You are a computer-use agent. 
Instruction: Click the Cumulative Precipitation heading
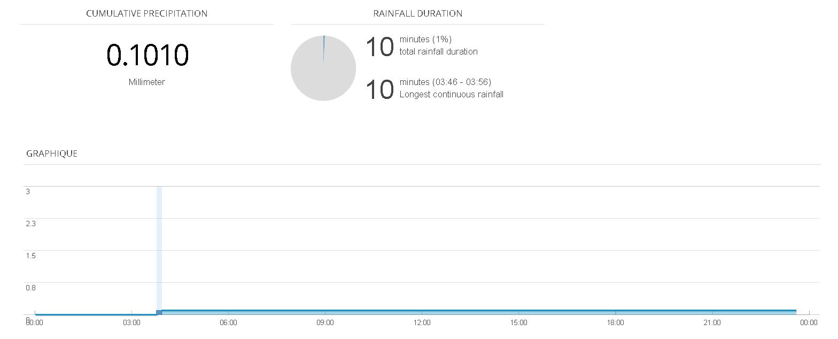point(146,13)
